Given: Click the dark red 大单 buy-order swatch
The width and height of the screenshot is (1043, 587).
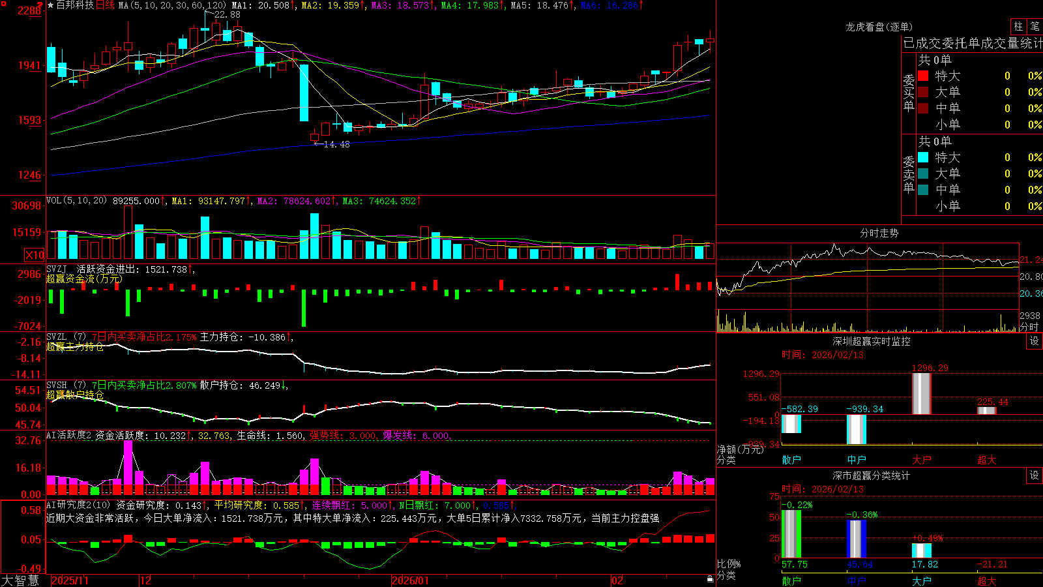Looking at the screenshot, I should click(923, 92).
